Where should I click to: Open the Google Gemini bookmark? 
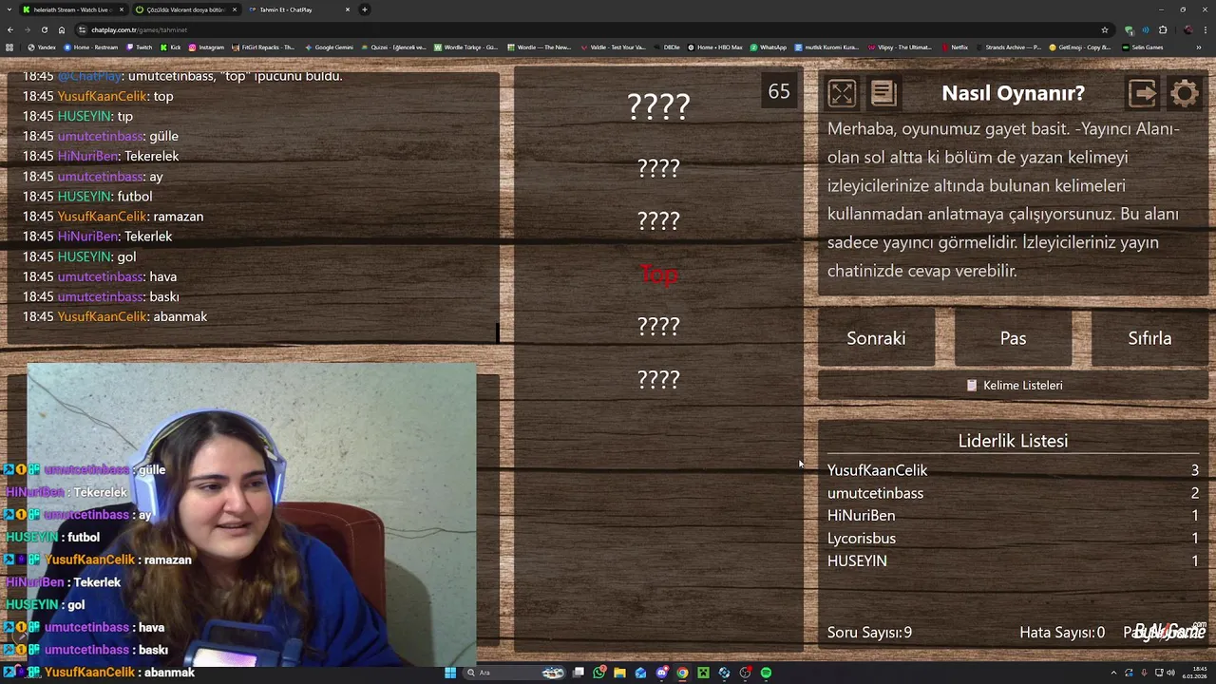point(329,47)
